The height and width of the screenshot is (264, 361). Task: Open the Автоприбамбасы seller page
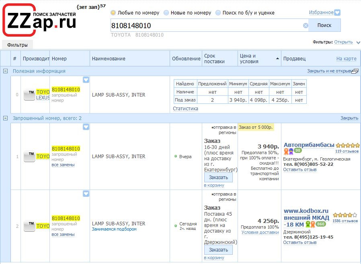pos(309,145)
